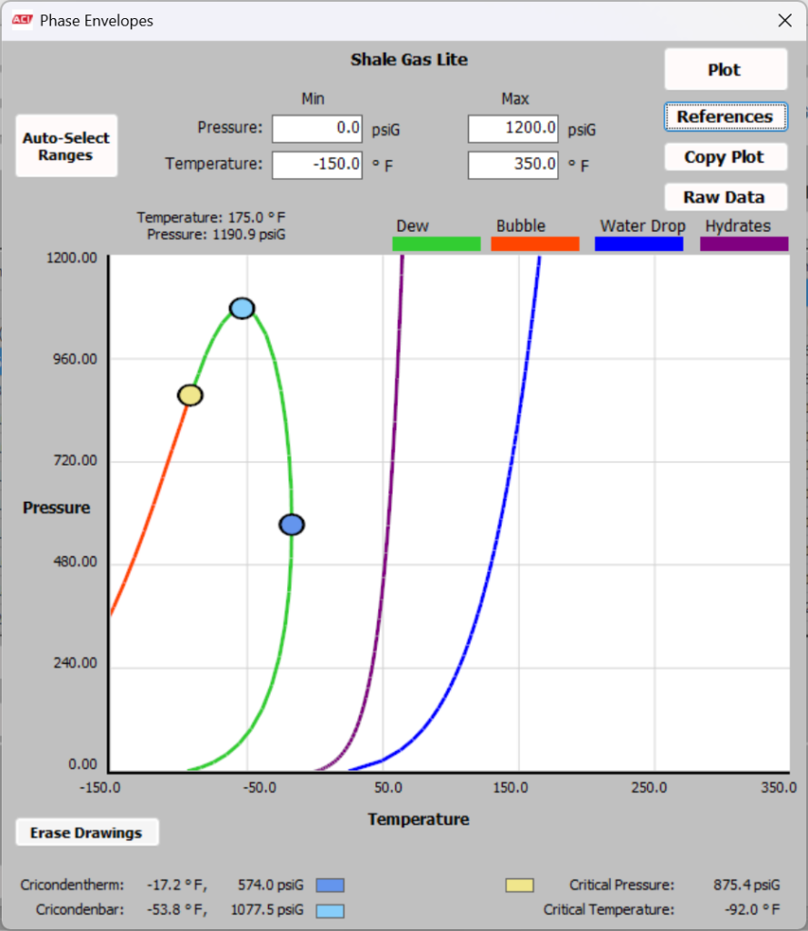Open the References button

(x=725, y=116)
